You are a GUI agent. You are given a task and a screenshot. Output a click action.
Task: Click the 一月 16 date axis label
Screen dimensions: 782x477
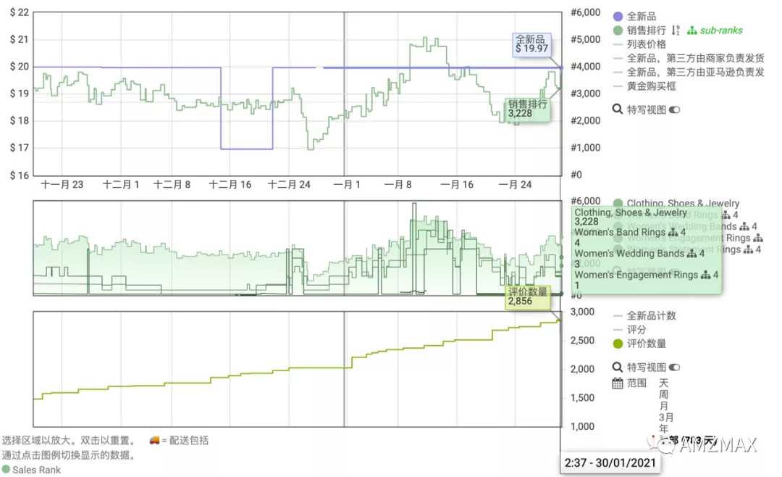click(x=457, y=185)
